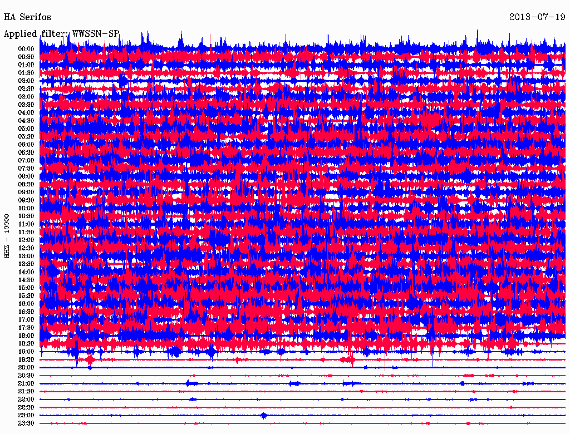Select the 06:00 time label
Viewport: 570px width, 434px height.
pos(26,145)
